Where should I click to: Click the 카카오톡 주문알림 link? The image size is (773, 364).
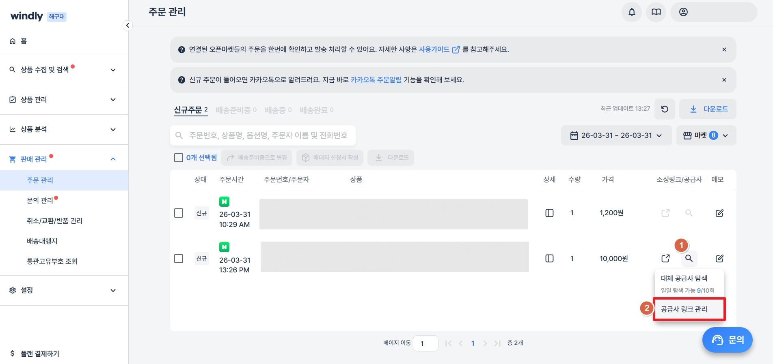(x=376, y=80)
